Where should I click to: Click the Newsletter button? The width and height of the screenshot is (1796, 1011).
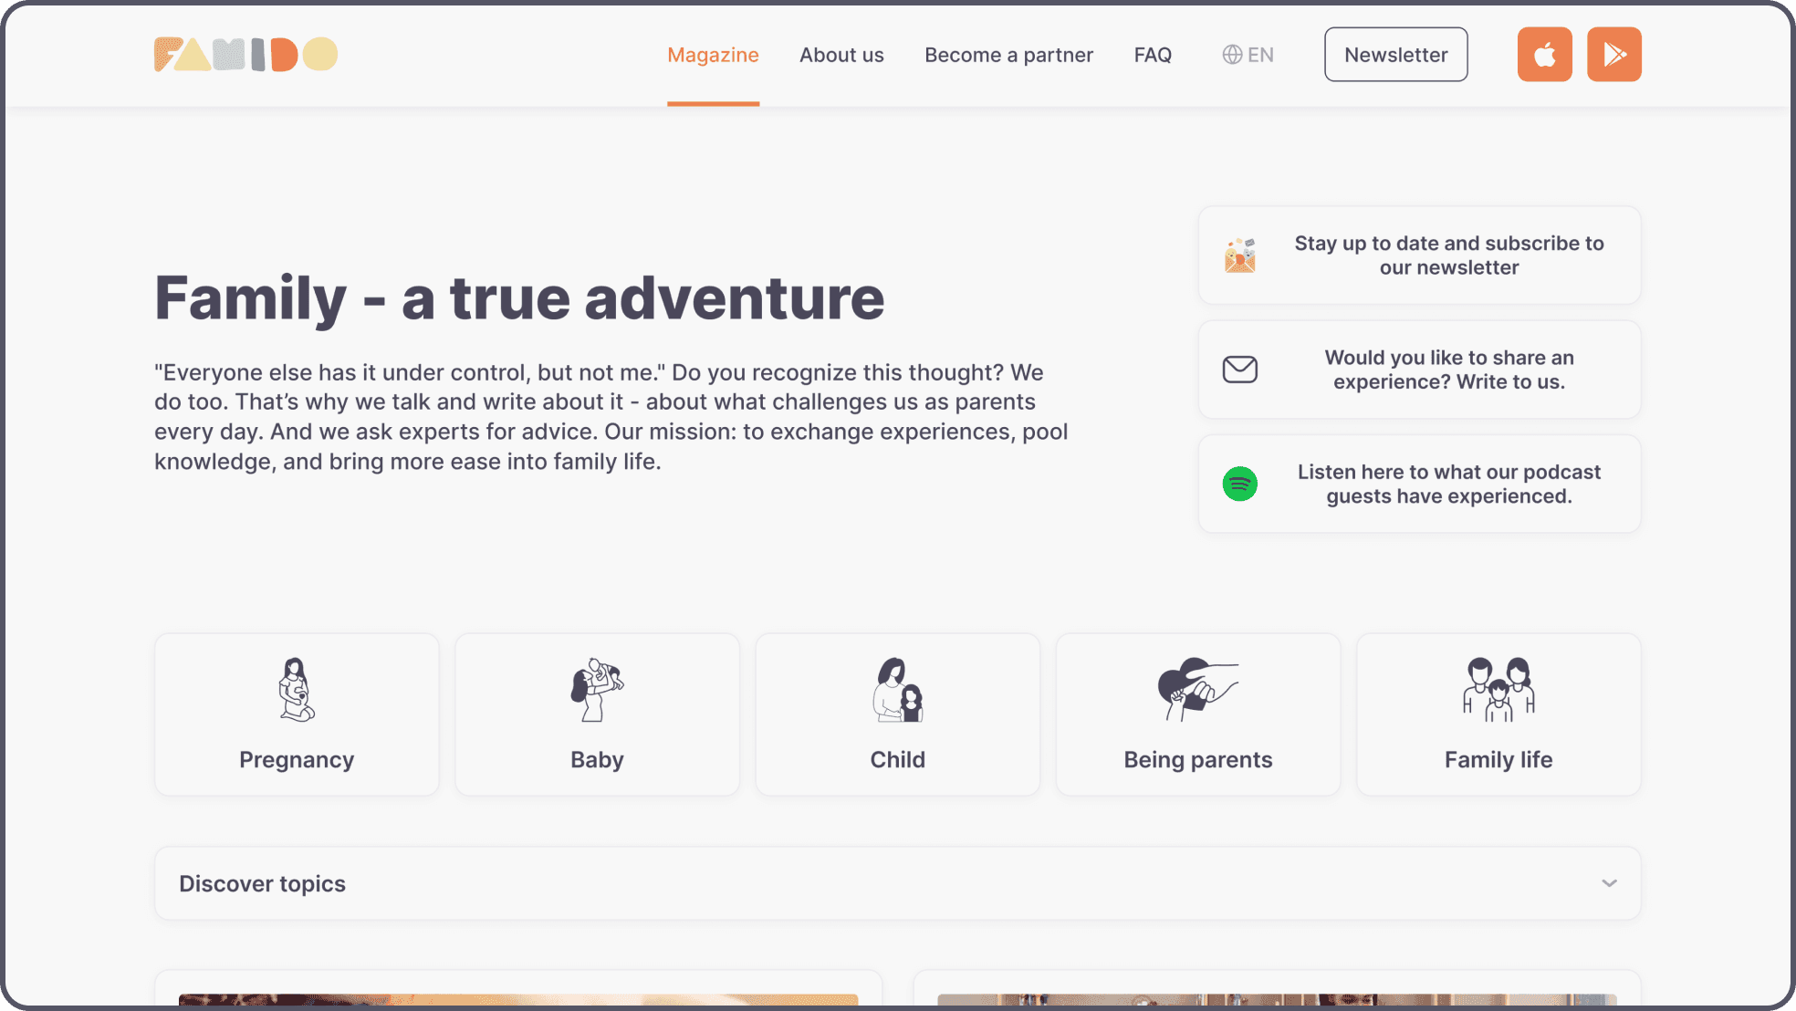[x=1395, y=54]
